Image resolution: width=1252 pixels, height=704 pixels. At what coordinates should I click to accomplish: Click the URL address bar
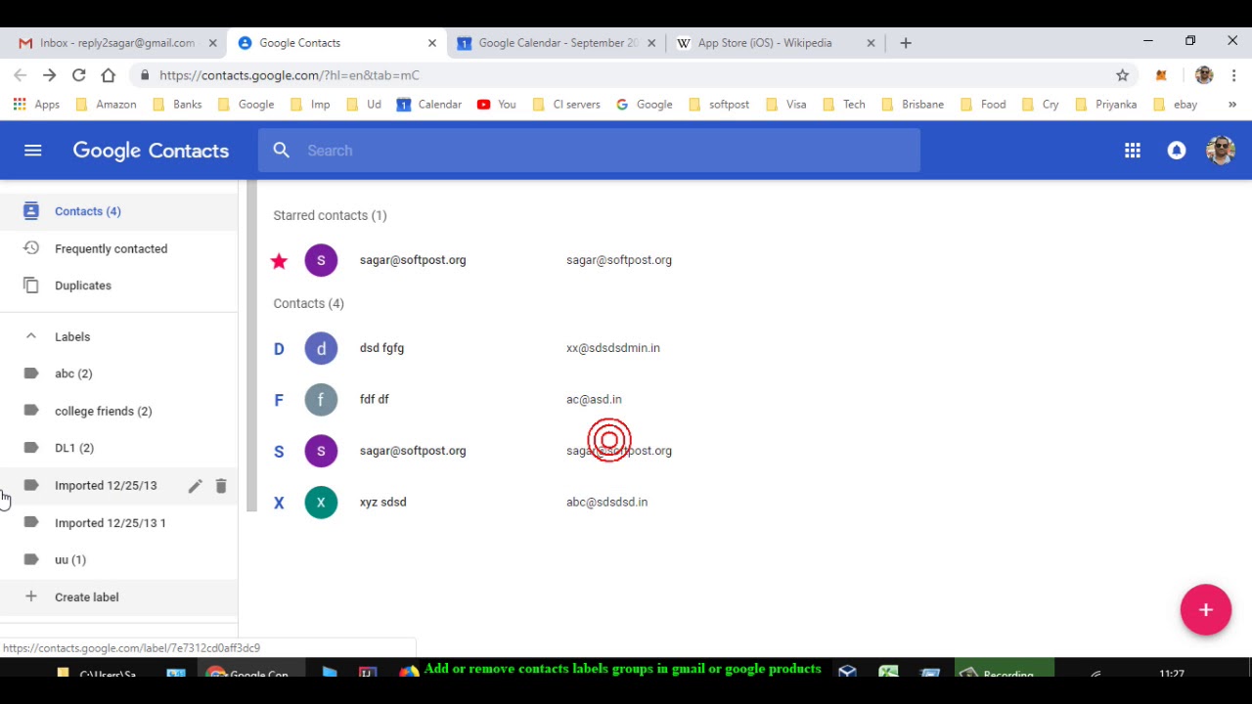pyautogui.click(x=626, y=75)
